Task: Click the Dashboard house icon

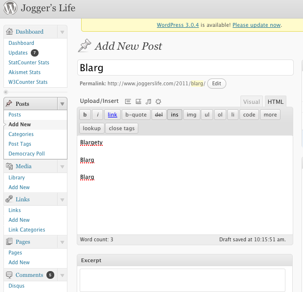Action: click(9, 32)
